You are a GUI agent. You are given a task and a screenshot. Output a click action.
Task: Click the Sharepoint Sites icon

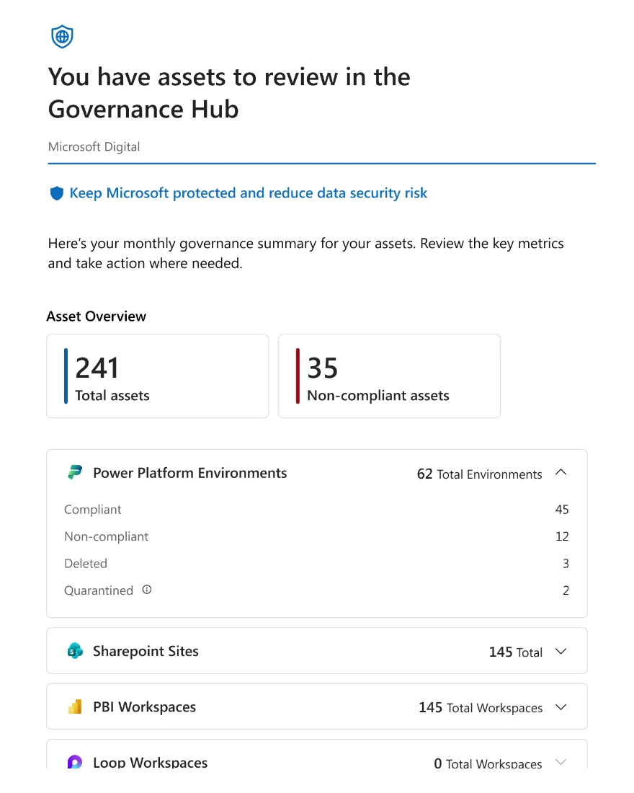click(75, 651)
